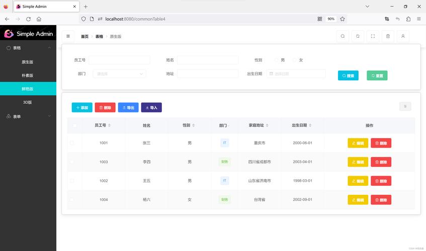426x251 pixels.
Task: Click the 搜索 search button
Action: [x=348, y=76]
